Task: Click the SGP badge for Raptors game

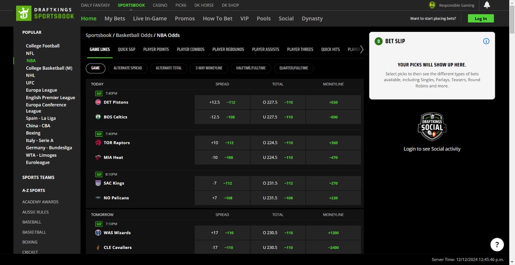Action: point(99,134)
